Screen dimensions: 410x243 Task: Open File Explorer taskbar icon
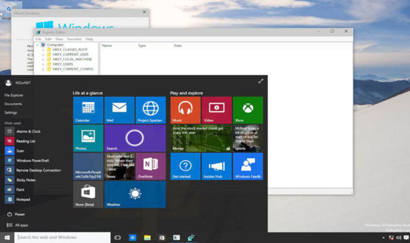[147, 238]
